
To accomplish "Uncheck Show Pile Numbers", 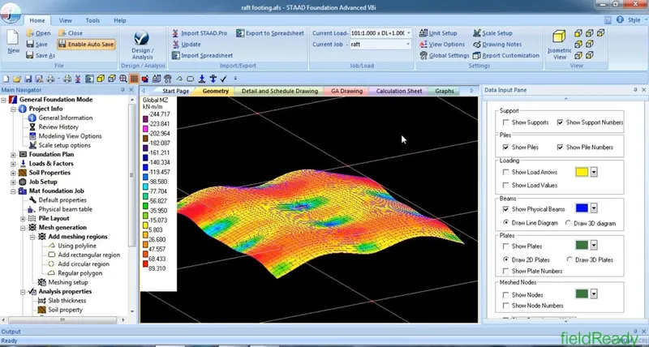I will [x=560, y=148].
